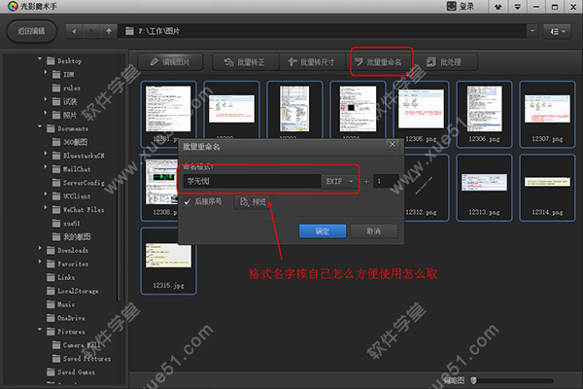
Task: Expand the Favorites folder
Action: (x=40, y=262)
